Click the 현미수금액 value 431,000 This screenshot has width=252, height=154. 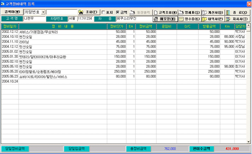(x=232, y=149)
